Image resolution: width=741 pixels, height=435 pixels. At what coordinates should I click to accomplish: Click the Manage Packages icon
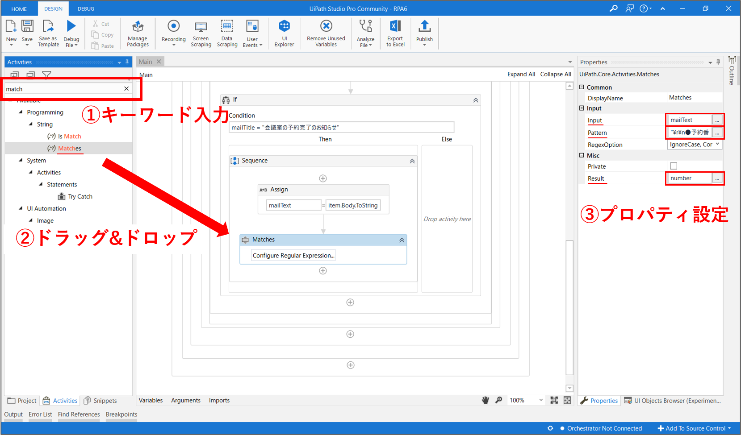(138, 27)
